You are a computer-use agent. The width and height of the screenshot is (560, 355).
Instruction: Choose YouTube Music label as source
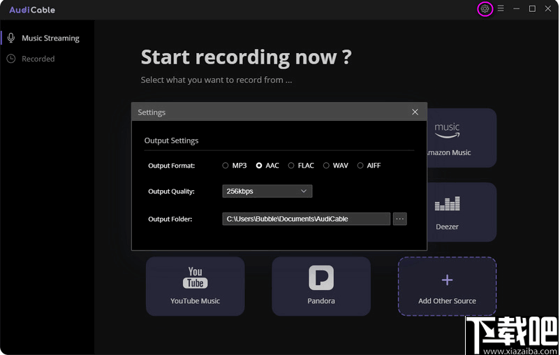(x=195, y=301)
